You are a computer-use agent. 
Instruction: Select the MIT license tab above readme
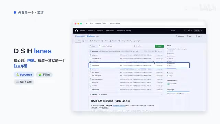[x=103, y=94]
